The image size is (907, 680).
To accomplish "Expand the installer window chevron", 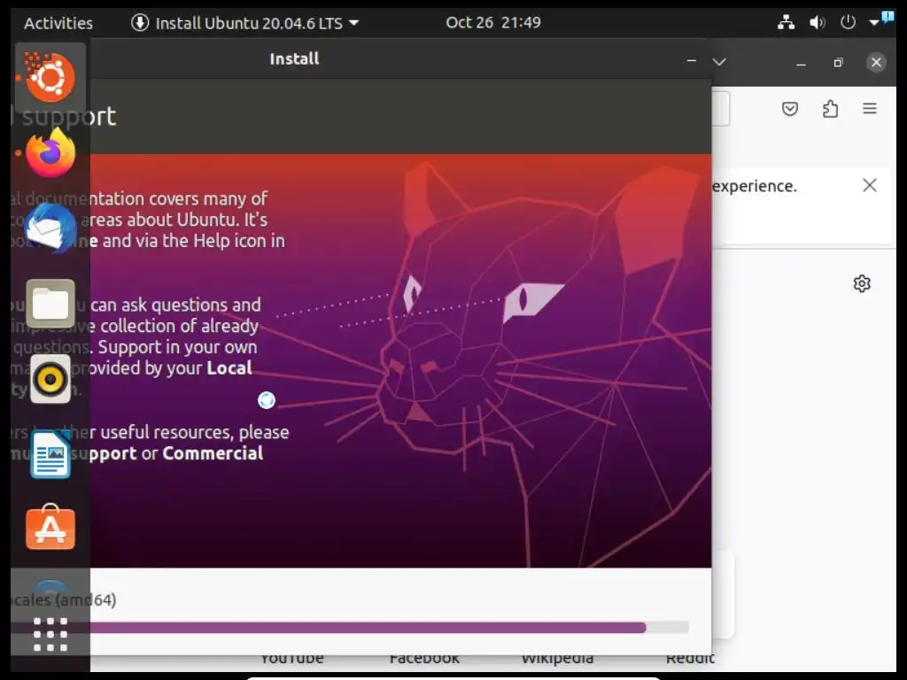I will (x=718, y=61).
